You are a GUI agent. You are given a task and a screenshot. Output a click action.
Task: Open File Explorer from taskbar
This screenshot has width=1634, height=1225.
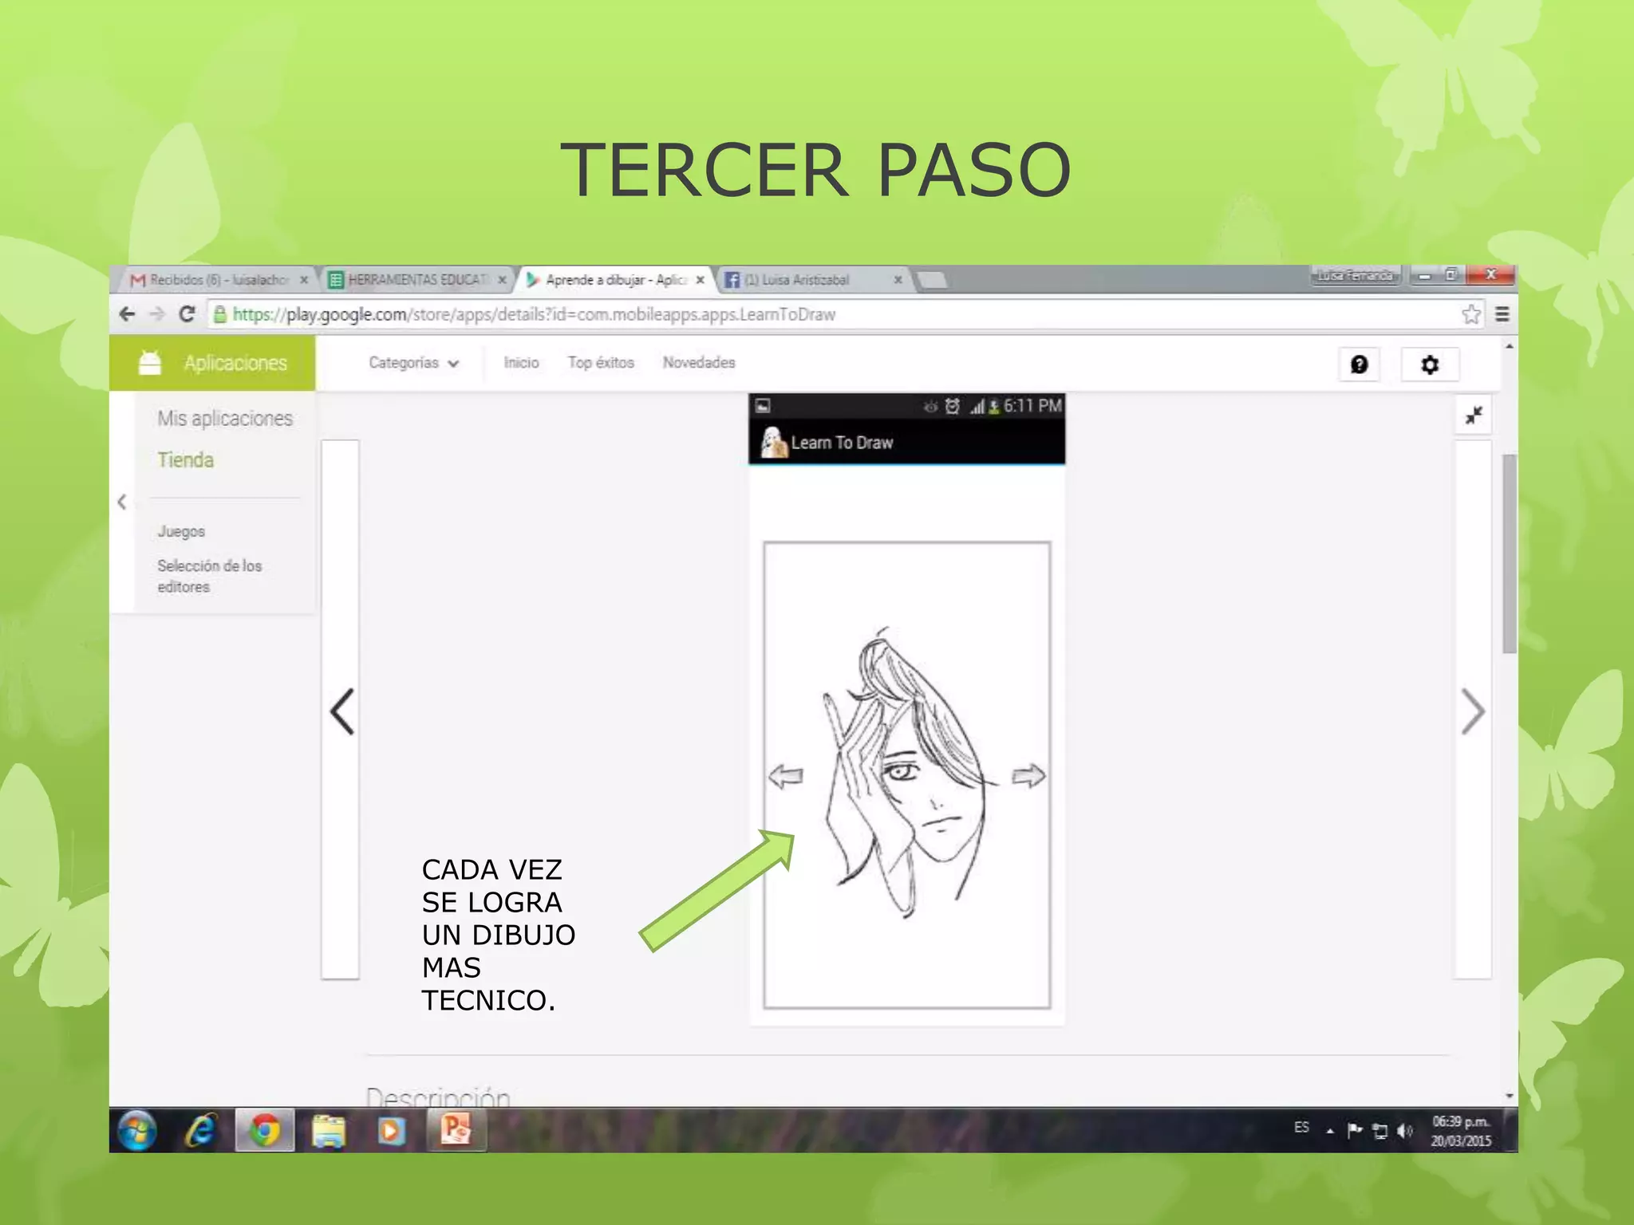tap(328, 1130)
